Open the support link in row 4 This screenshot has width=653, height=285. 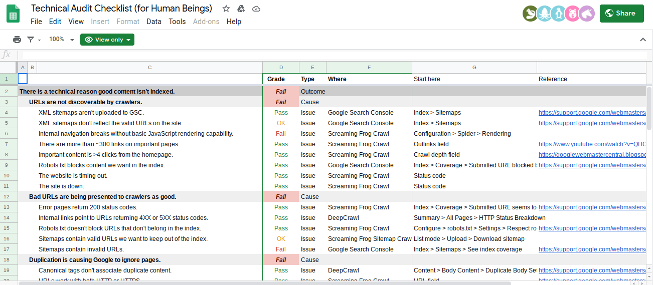pyautogui.click(x=592, y=113)
